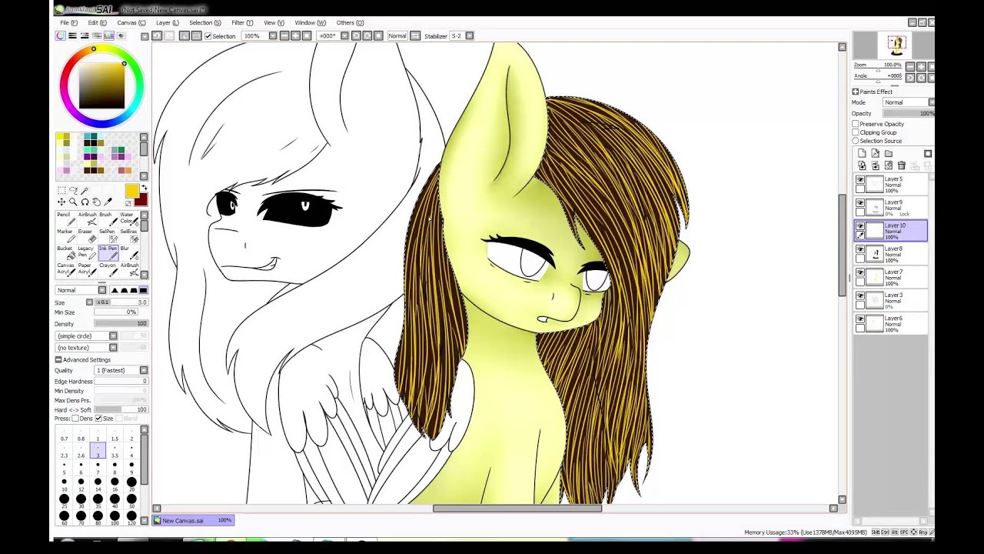Open the simple circle brush shape dropdown
This screenshot has height=554, width=984.
point(86,336)
